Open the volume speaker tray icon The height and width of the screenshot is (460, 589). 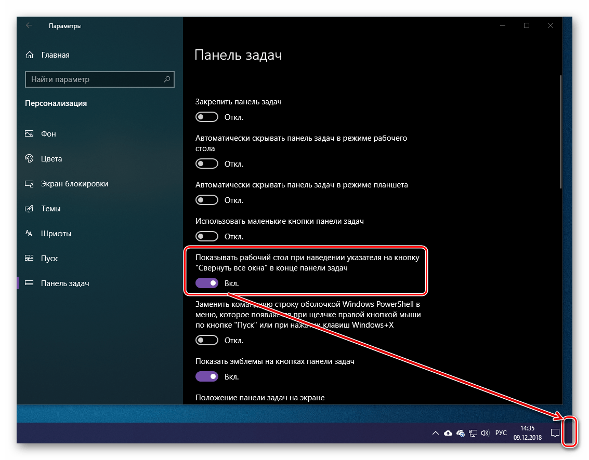tap(485, 433)
